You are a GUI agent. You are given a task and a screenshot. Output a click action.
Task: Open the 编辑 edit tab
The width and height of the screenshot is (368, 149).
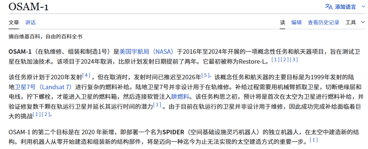(x=296, y=22)
